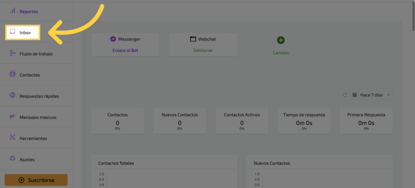This screenshot has height=188, width=415.
Task: Open the Enlace al Bot link
Action: [125, 51]
